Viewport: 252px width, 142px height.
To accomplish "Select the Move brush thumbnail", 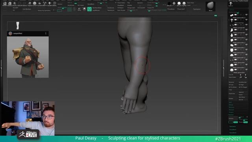I will point(210,6).
